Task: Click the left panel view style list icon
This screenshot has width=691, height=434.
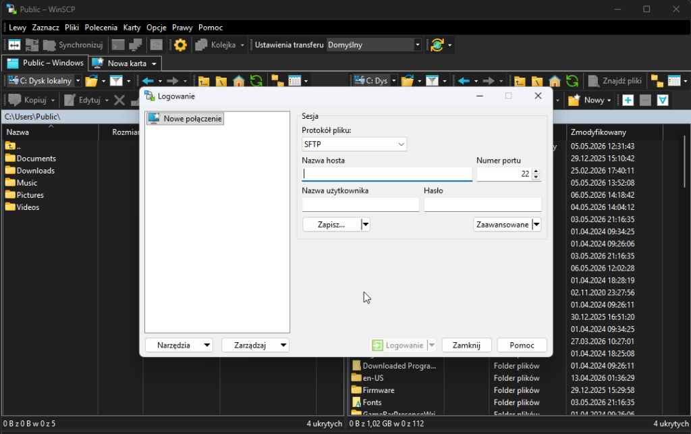Action: pos(294,80)
